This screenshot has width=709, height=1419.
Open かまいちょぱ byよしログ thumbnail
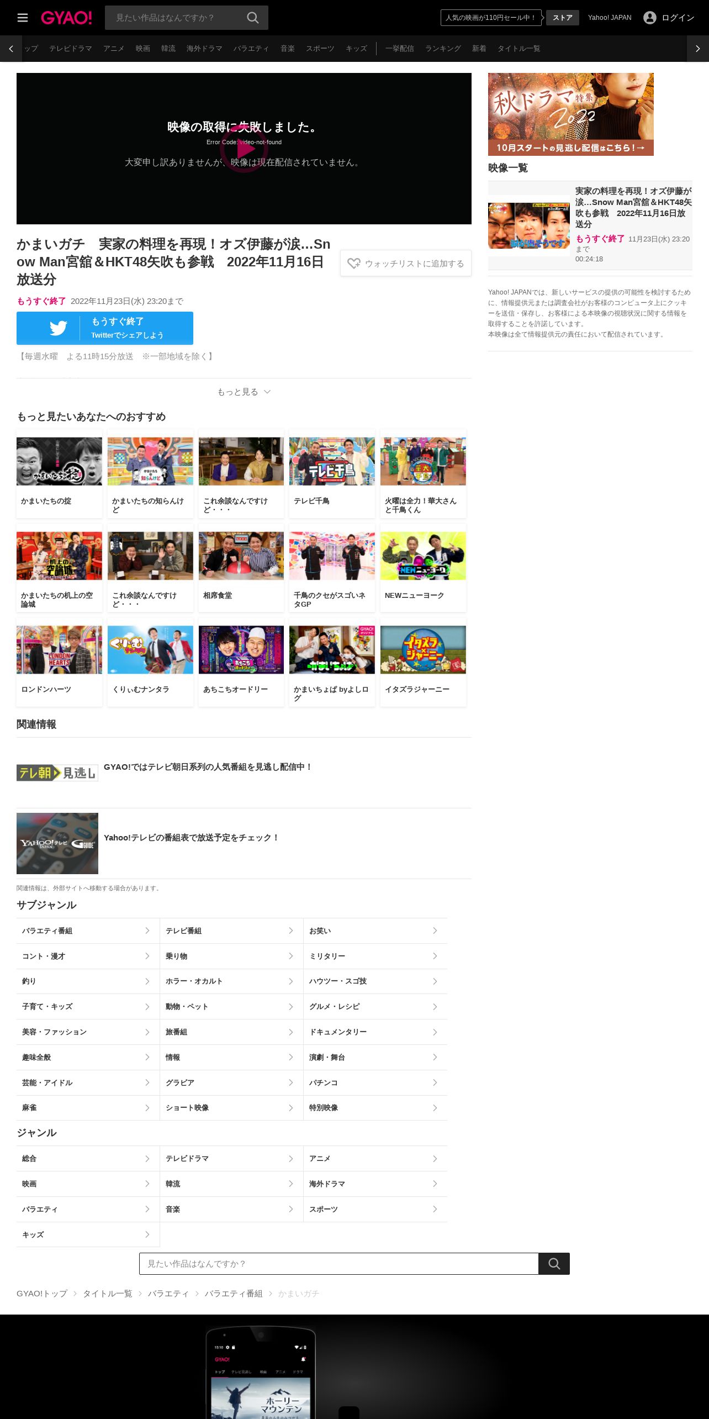tap(332, 650)
